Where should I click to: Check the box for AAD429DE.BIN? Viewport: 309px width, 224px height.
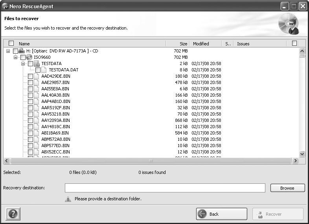[x=30, y=76]
